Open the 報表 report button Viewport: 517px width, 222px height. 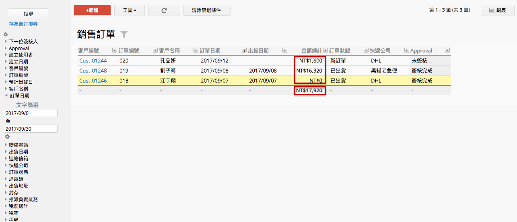(498, 10)
